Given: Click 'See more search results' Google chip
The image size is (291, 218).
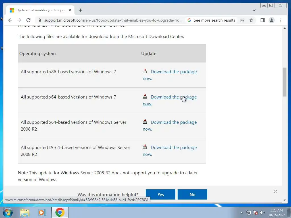Looking at the screenshot, I should [x=211, y=20].
